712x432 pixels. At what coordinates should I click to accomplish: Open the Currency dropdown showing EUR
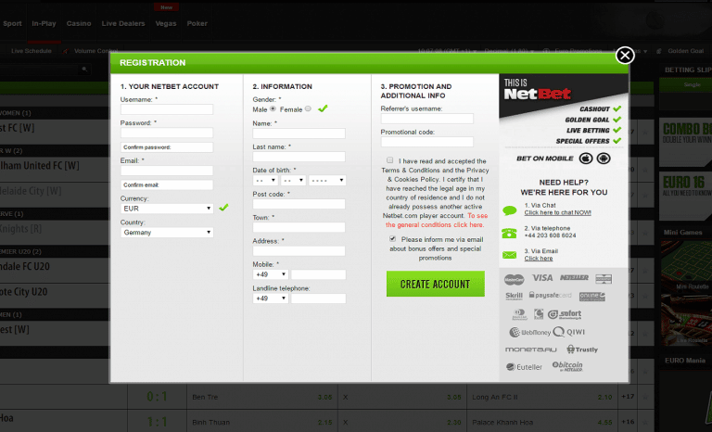(x=167, y=209)
